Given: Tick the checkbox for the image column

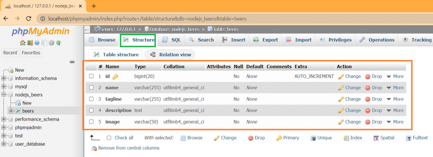Looking at the screenshot, I should coord(91,121).
